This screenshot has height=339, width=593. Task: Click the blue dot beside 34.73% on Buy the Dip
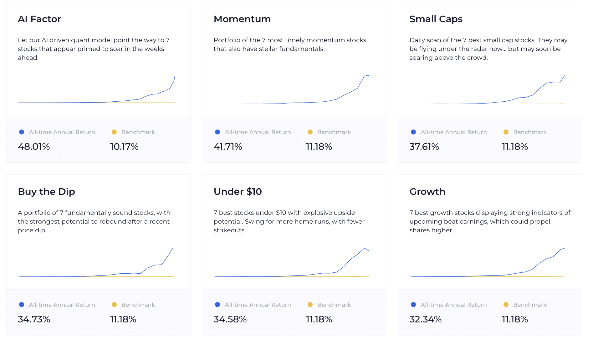(x=22, y=304)
